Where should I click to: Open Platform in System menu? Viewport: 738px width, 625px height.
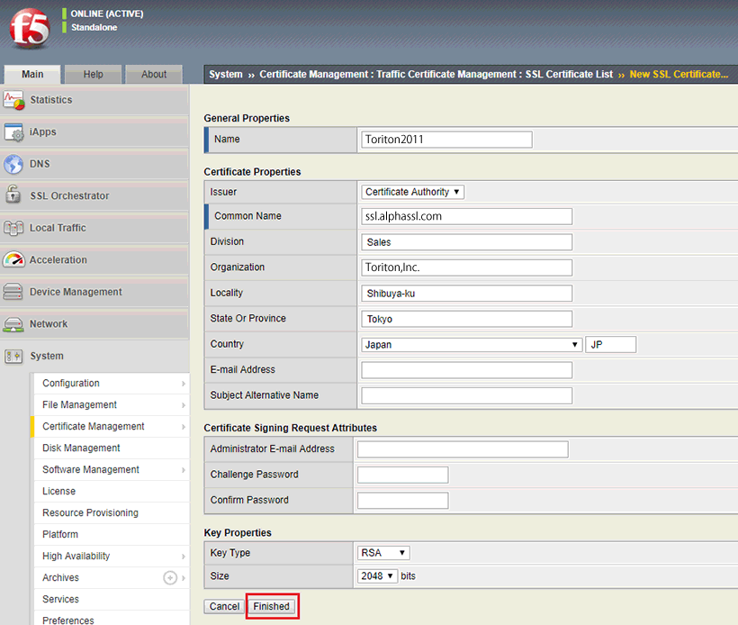pyautogui.click(x=60, y=535)
